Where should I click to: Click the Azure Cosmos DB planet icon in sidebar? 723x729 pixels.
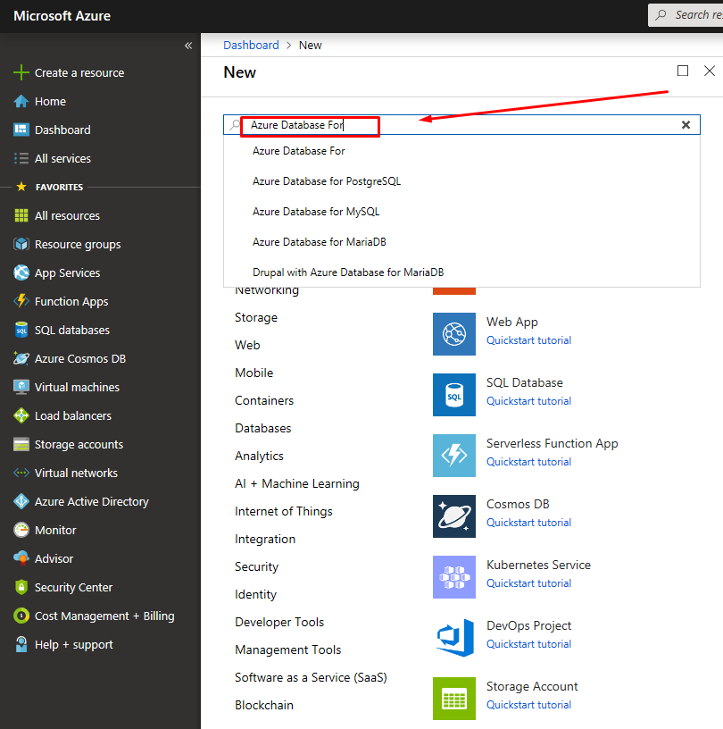(21, 358)
